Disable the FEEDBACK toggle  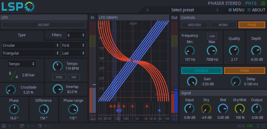(x=201, y=71)
